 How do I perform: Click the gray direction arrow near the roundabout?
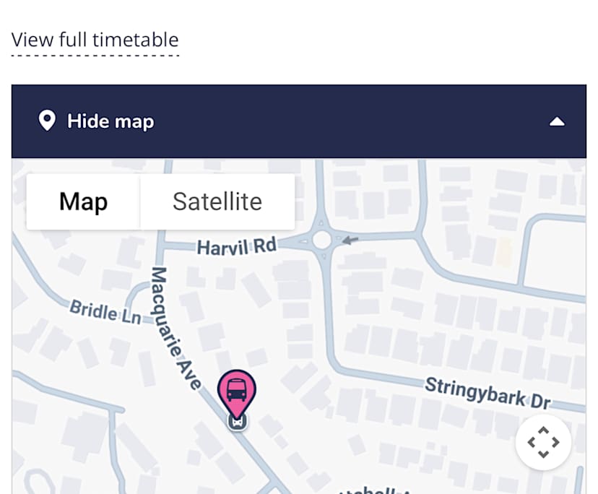click(x=350, y=241)
